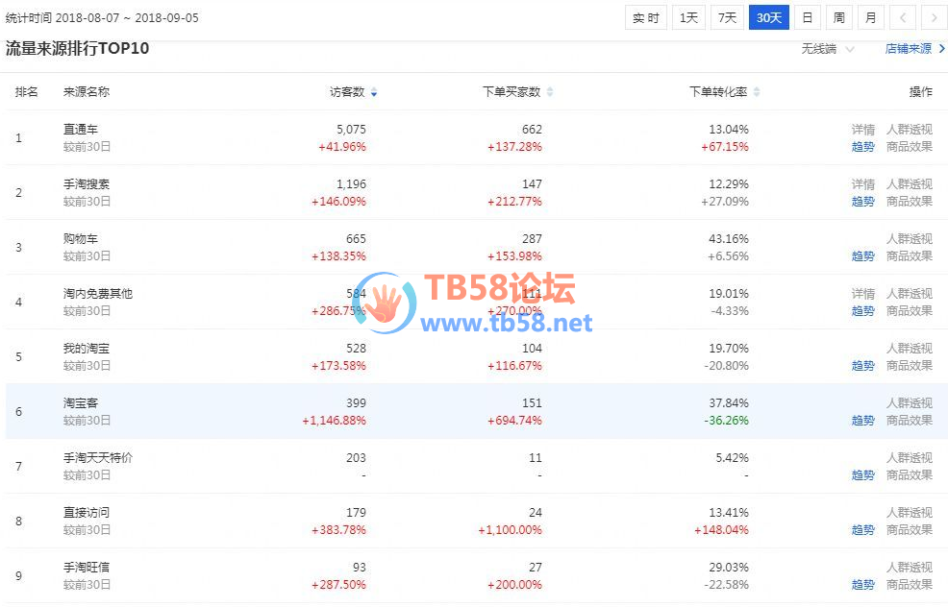The width and height of the screenshot is (948, 607).
Task: Click conversion rate 43.16%
Action: [729, 239]
